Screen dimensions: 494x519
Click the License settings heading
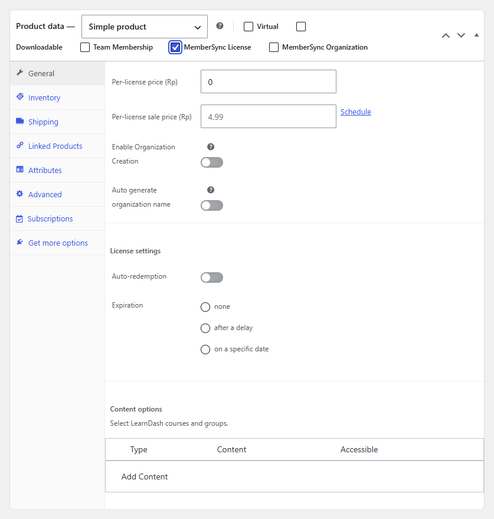135,251
